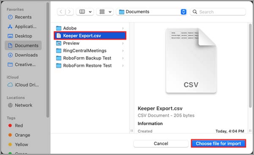Click the Today, 4:04 PM created value

pos(230,131)
